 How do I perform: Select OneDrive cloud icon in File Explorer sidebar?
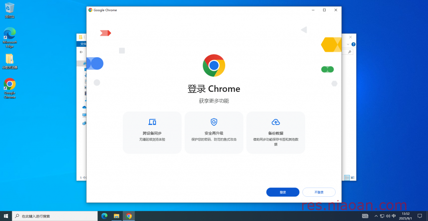[84, 107]
